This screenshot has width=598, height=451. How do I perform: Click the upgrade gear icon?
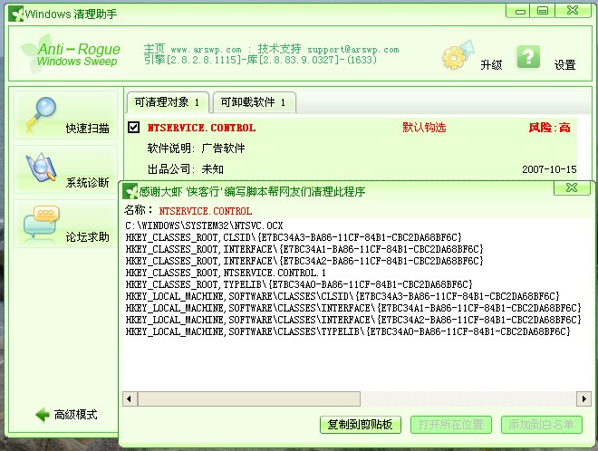tap(458, 55)
